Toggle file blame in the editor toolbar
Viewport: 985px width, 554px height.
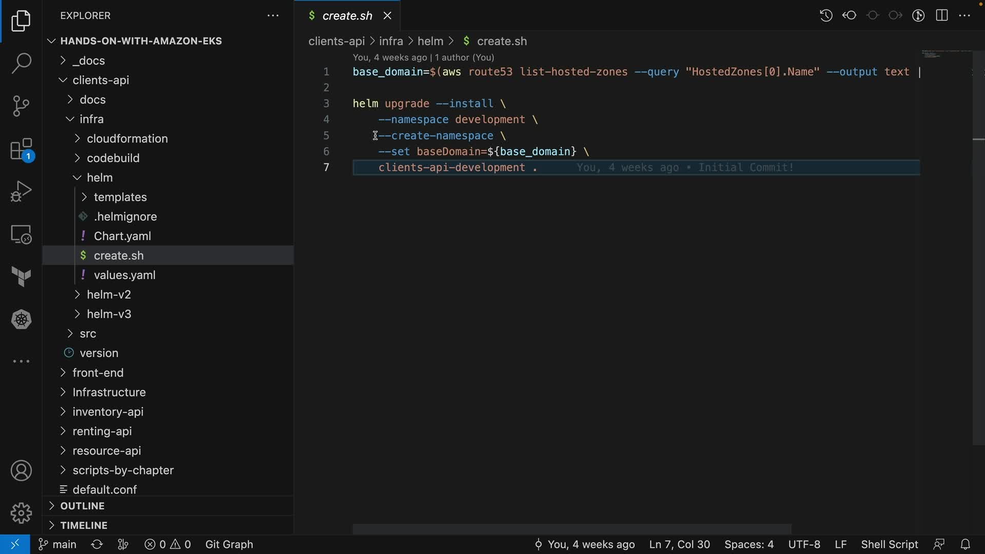click(918, 15)
